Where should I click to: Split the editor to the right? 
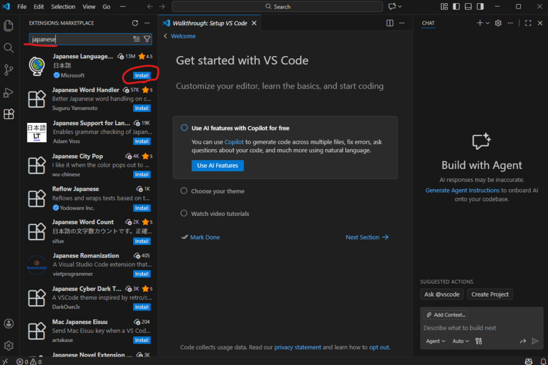click(x=390, y=23)
